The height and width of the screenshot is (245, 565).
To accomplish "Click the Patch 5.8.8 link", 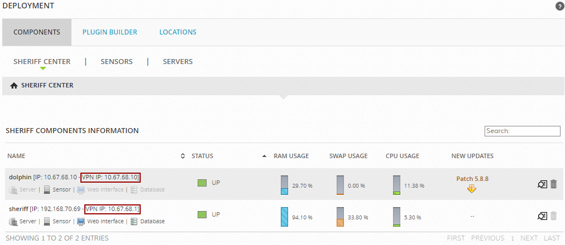I will [472, 179].
